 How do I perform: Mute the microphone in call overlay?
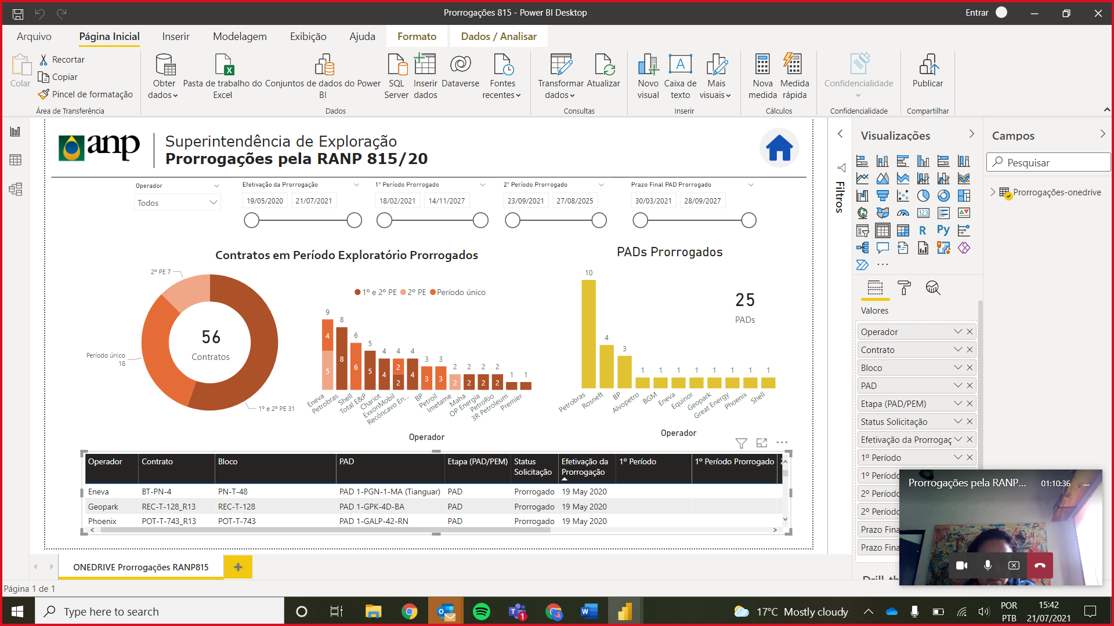(988, 565)
